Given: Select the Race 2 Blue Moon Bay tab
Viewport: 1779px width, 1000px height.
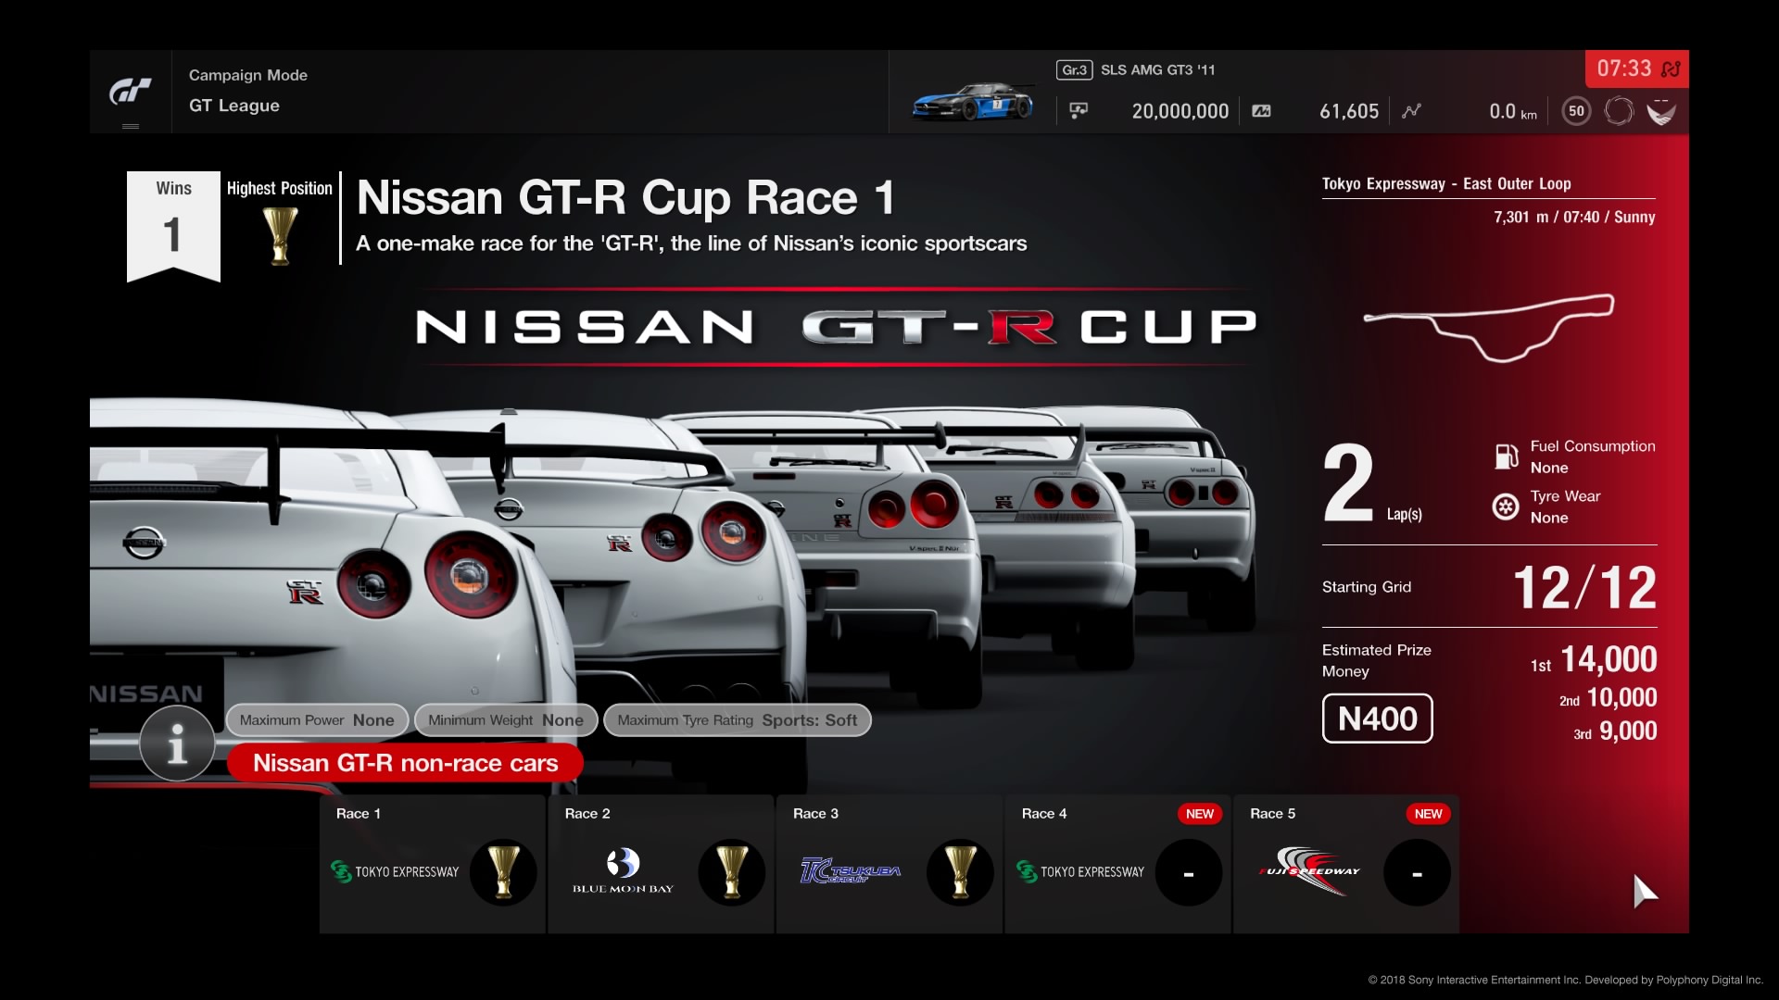Looking at the screenshot, I should click(661, 864).
